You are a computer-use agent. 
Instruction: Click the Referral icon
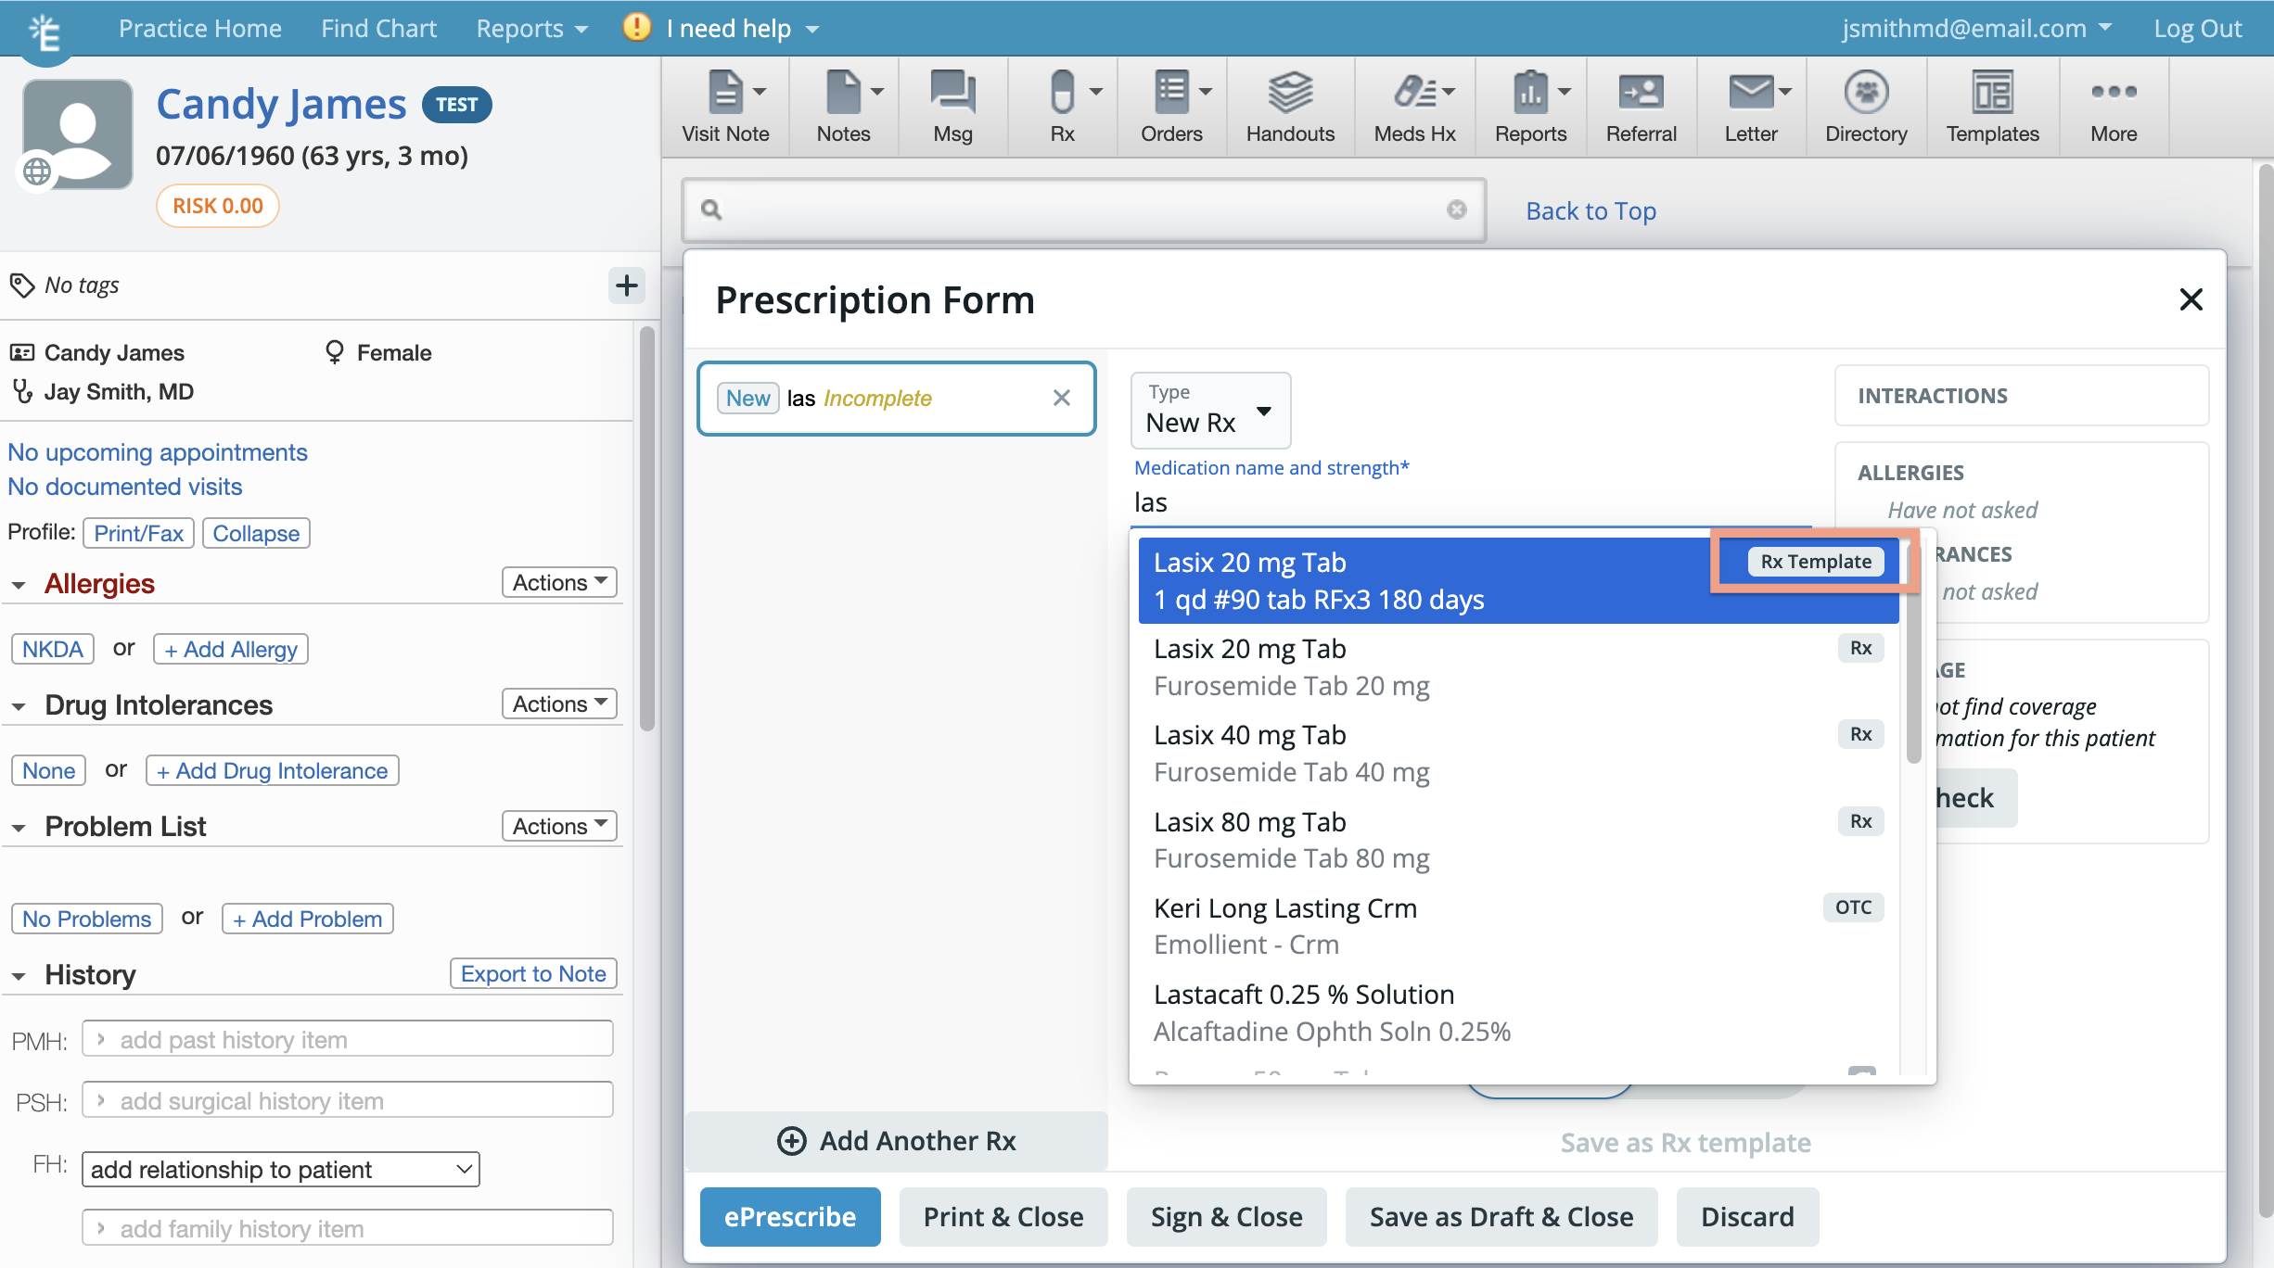click(1642, 95)
